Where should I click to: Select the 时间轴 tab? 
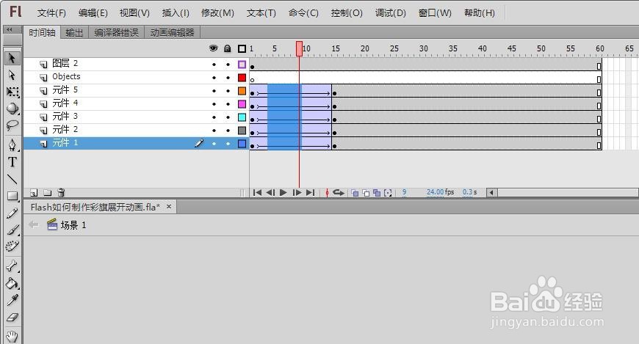coord(42,32)
